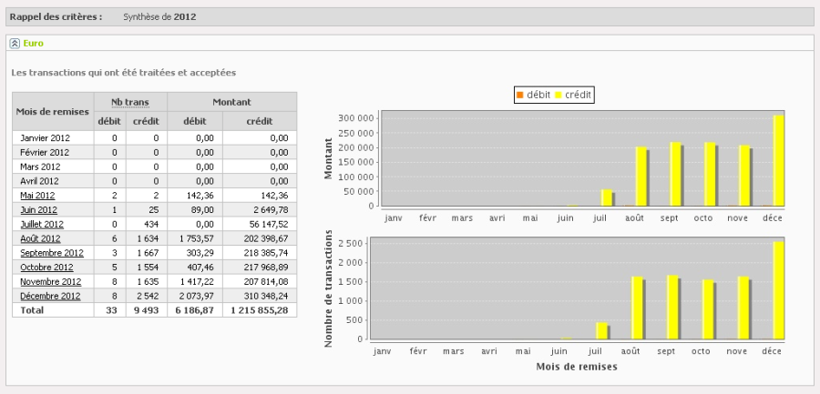The height and width of the screenshot is (394, 820).
Task: Open the Septembre 2012 month link
Action: coord(52,253)
